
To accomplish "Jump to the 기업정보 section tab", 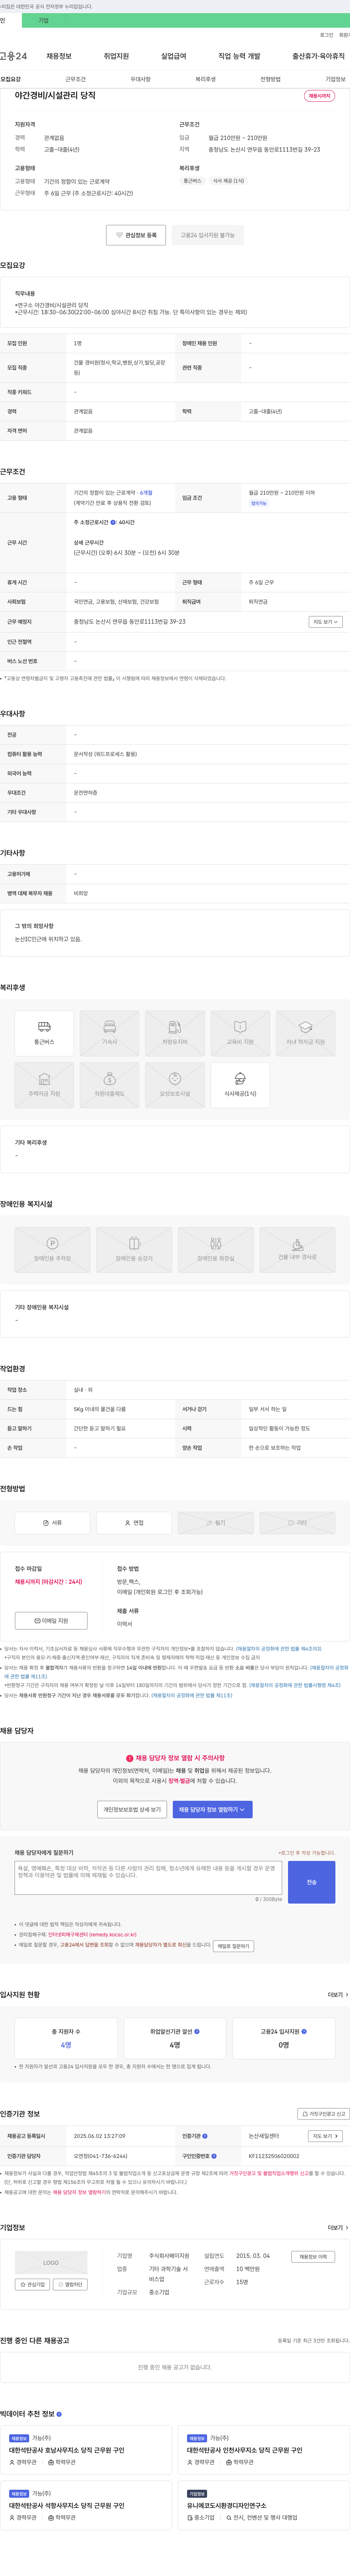I will [x=336, y=79].
